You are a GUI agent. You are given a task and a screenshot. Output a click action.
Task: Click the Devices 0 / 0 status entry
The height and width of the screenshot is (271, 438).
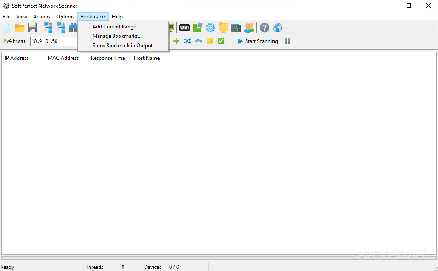point(161,267)
